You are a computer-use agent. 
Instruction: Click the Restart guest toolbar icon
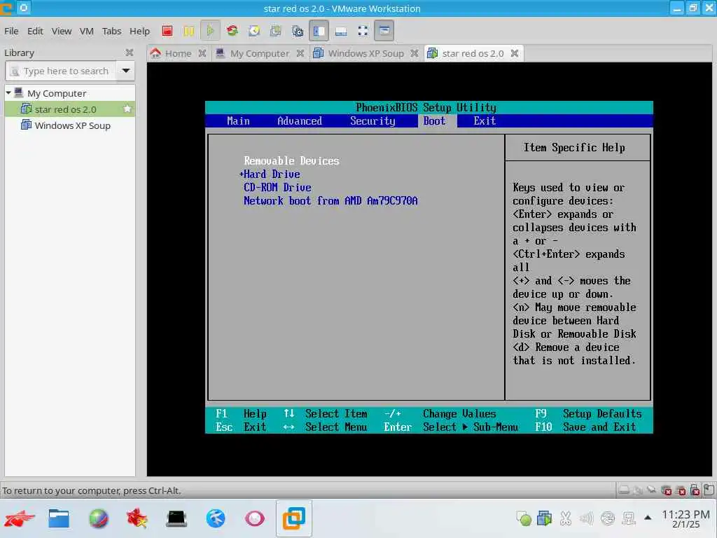pyautogui.click(x=232, y=31)
